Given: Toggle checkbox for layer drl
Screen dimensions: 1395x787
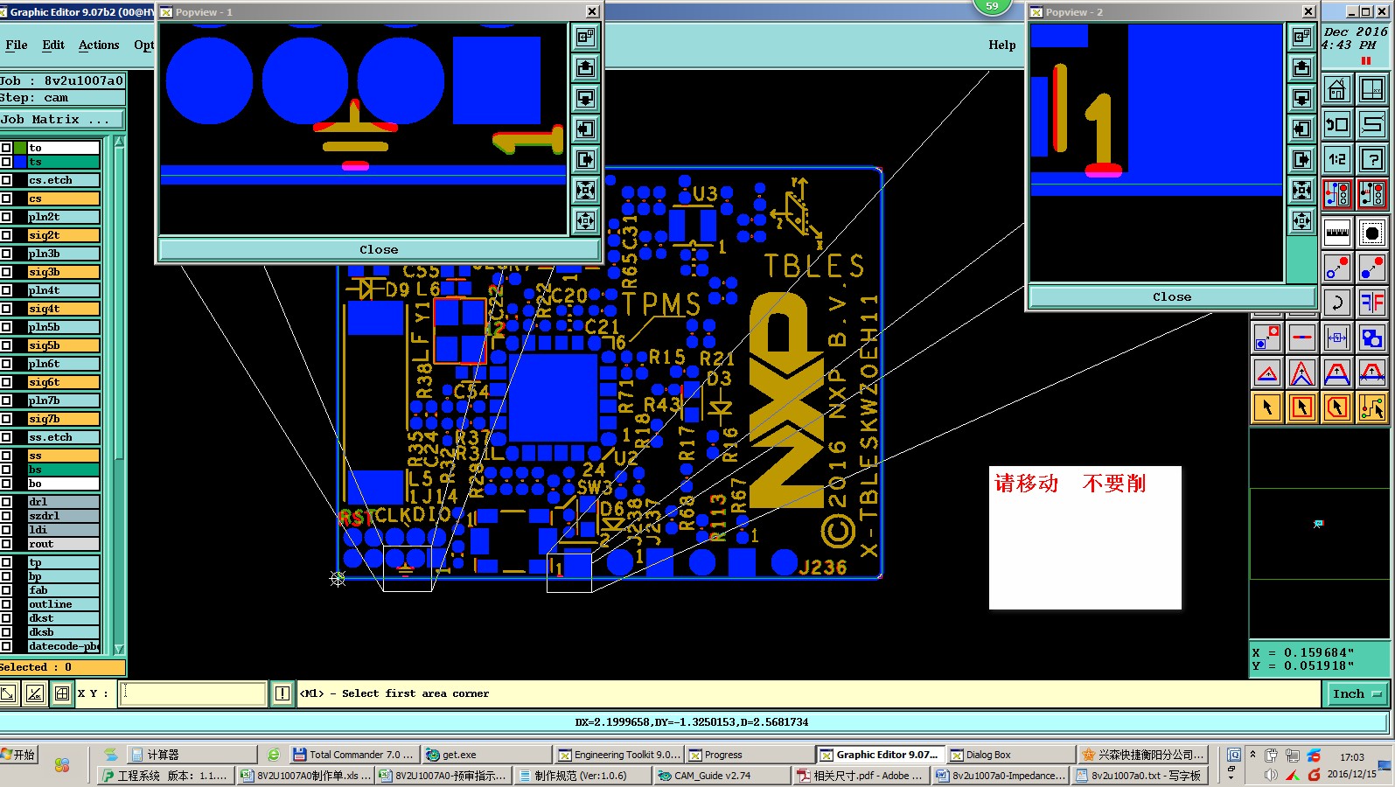Looking at the screenshot, I should pyautogui.click(x=6, y=502).
